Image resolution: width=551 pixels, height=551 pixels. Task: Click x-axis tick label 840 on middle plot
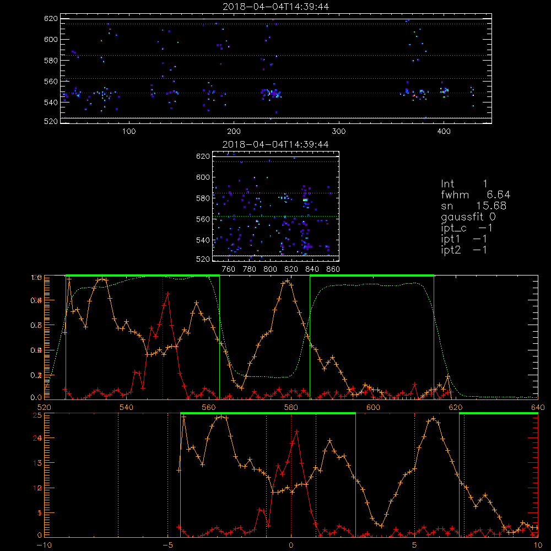coord(312,269)
